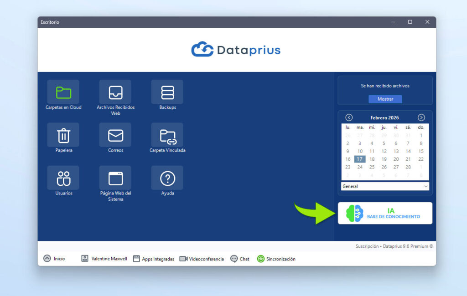
Task: Go to previous month in calendar
Action: (x=349, y=117)
